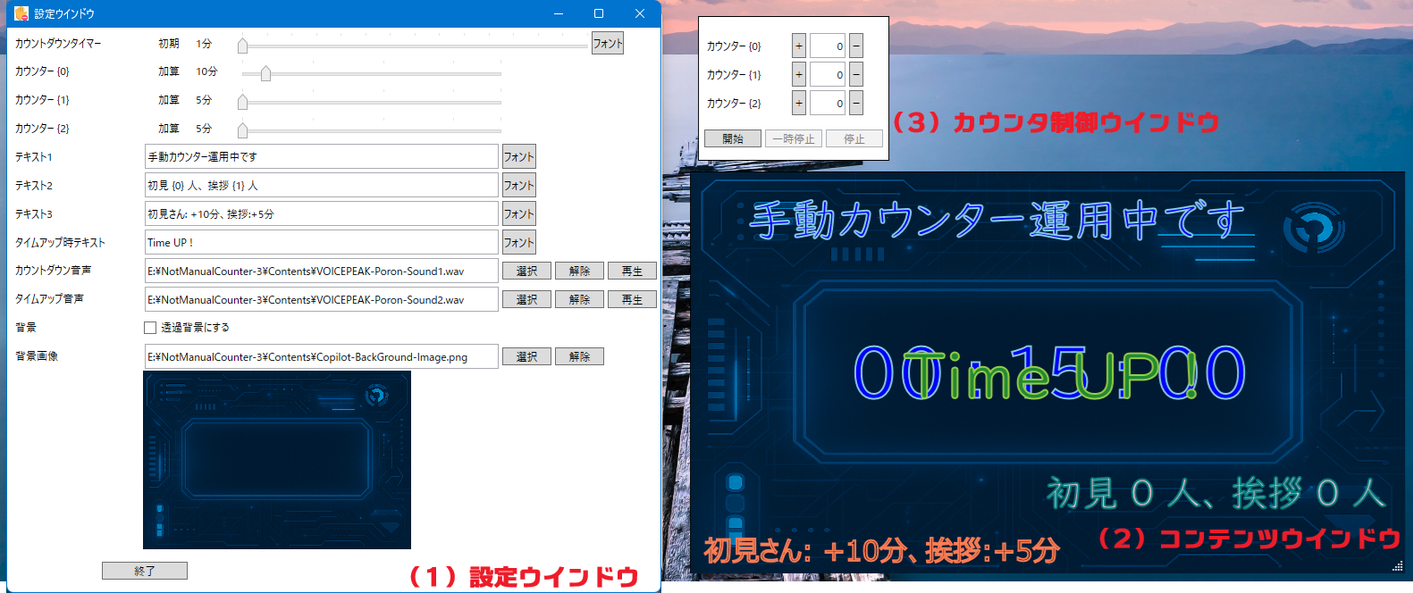The width and height of the screenshot is (1413, 593).
Task: Play the タイムアップ音声 with 再生
Action: [x=632, y=299]
